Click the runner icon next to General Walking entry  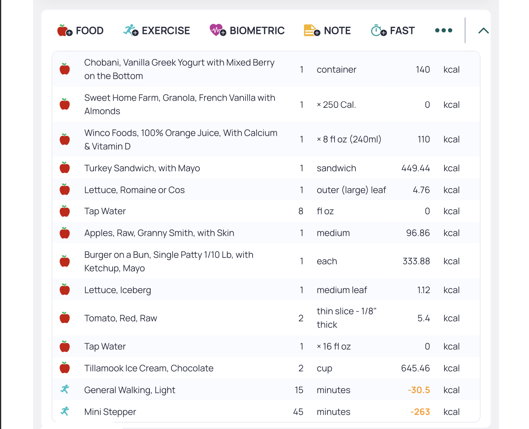point(65,389)
